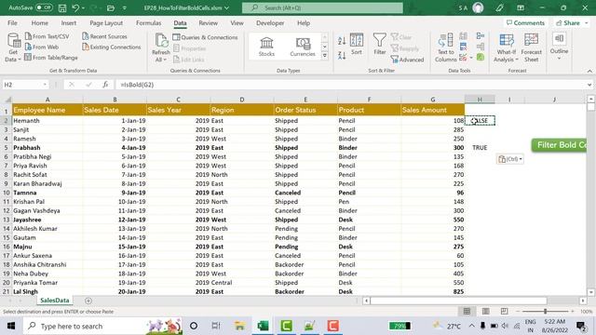The height and width of the screenshot is (335, 596).
Task: Switch to Normal view icon
Action: [467, 312]
